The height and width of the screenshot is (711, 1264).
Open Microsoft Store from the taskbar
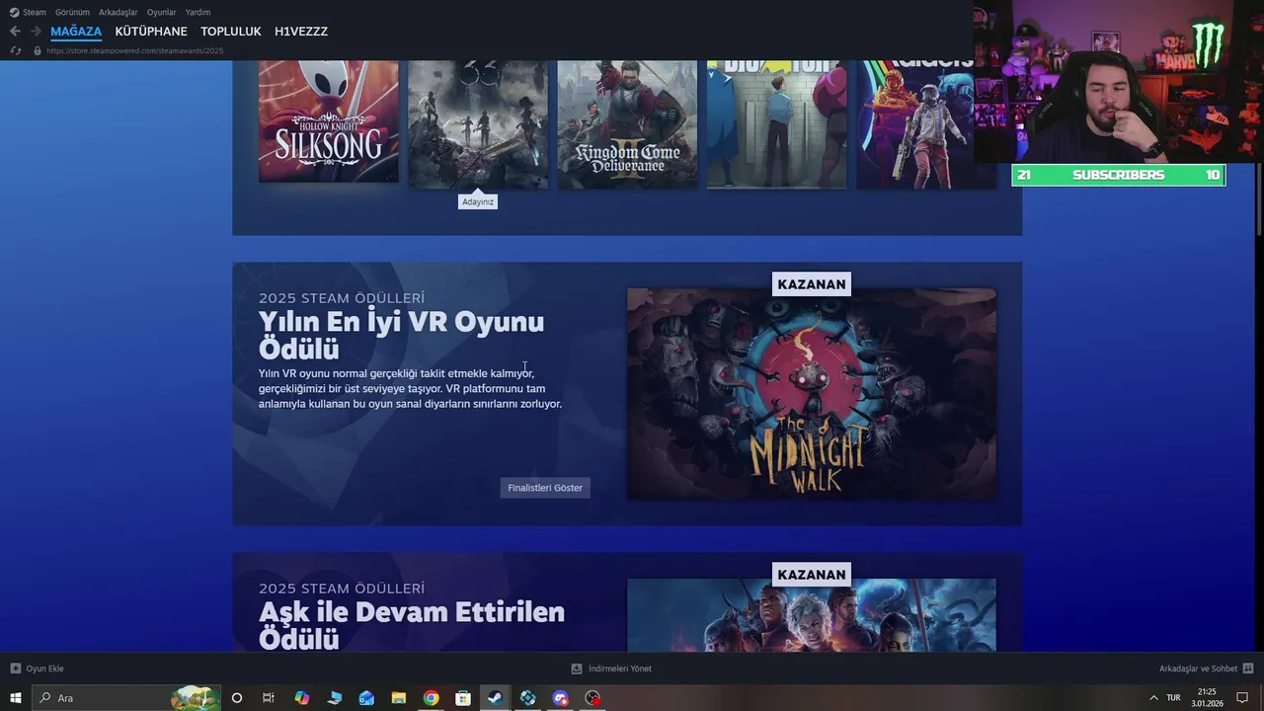pyautogui.click(x=463, y=698)
